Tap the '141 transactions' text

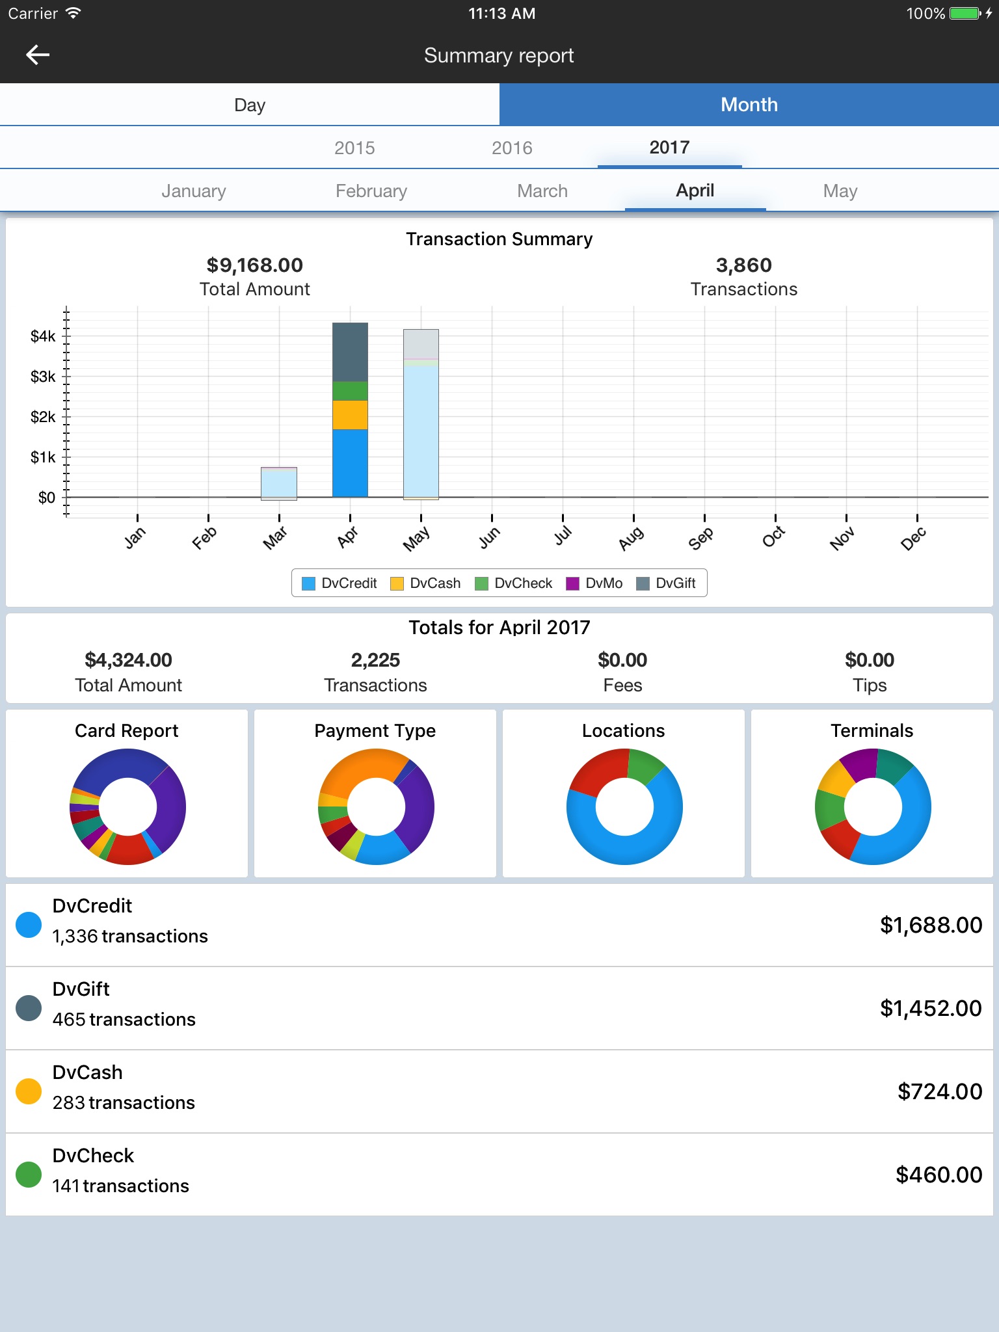coord(120,1186)
